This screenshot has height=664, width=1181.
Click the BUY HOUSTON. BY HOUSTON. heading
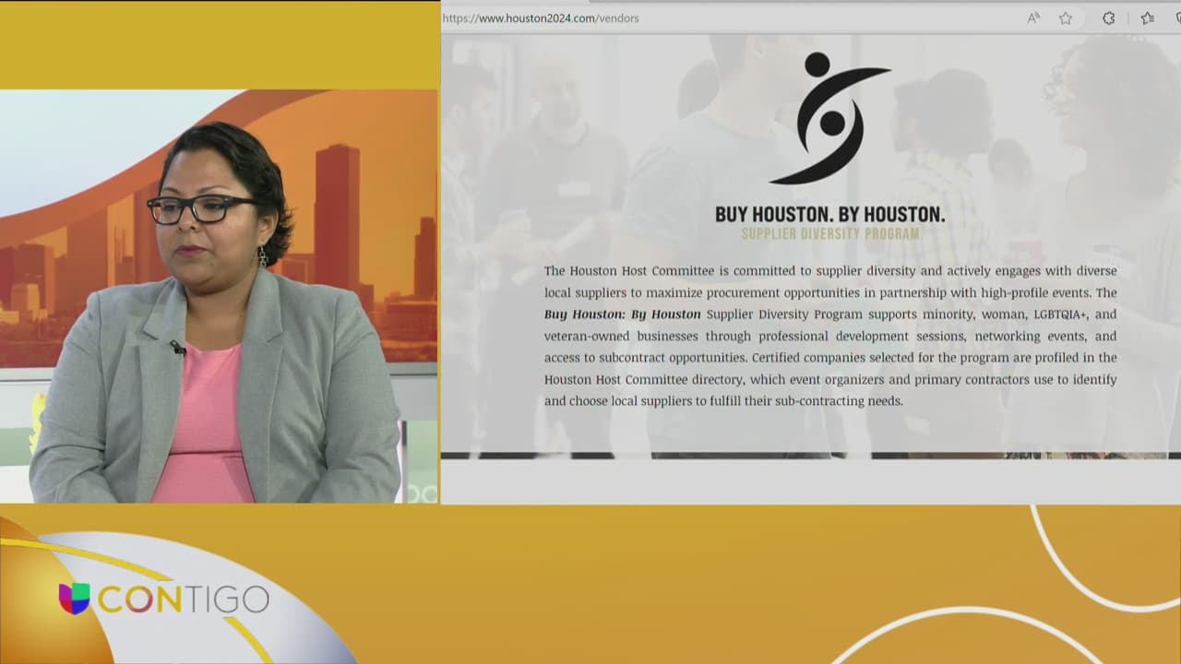(x=829, y=214)
